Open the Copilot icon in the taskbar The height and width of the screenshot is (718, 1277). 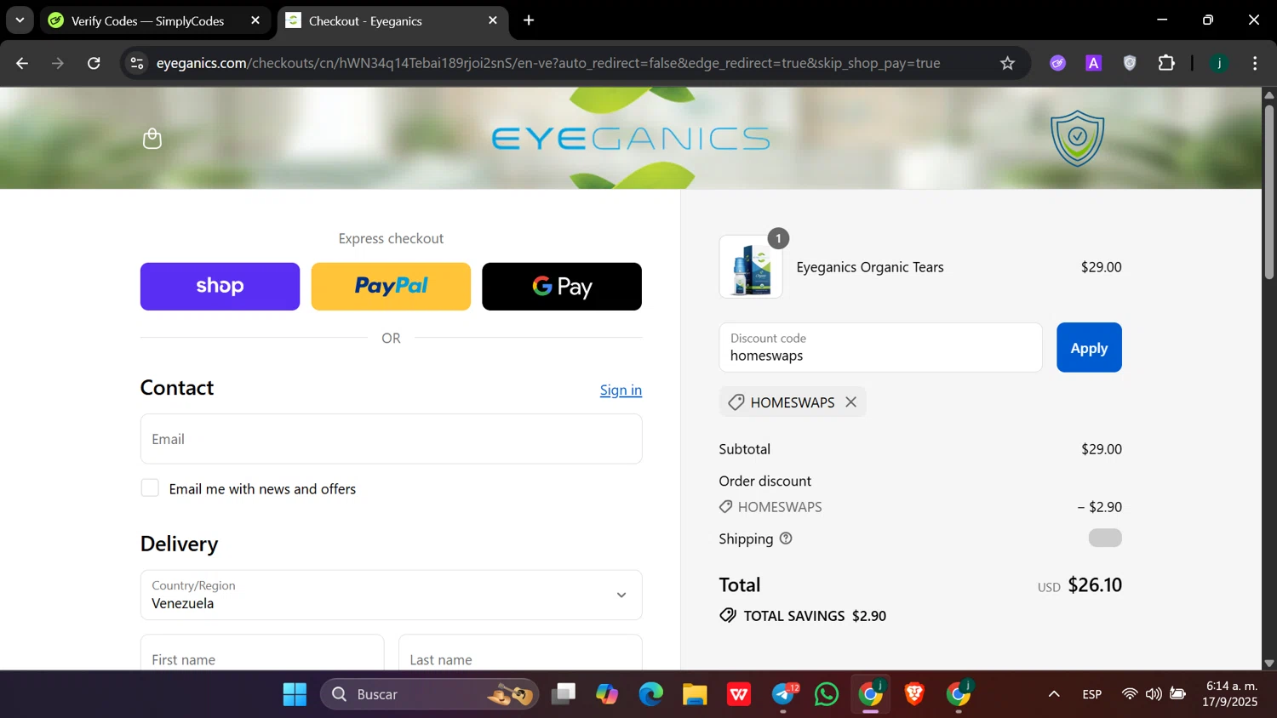(607, 694)
